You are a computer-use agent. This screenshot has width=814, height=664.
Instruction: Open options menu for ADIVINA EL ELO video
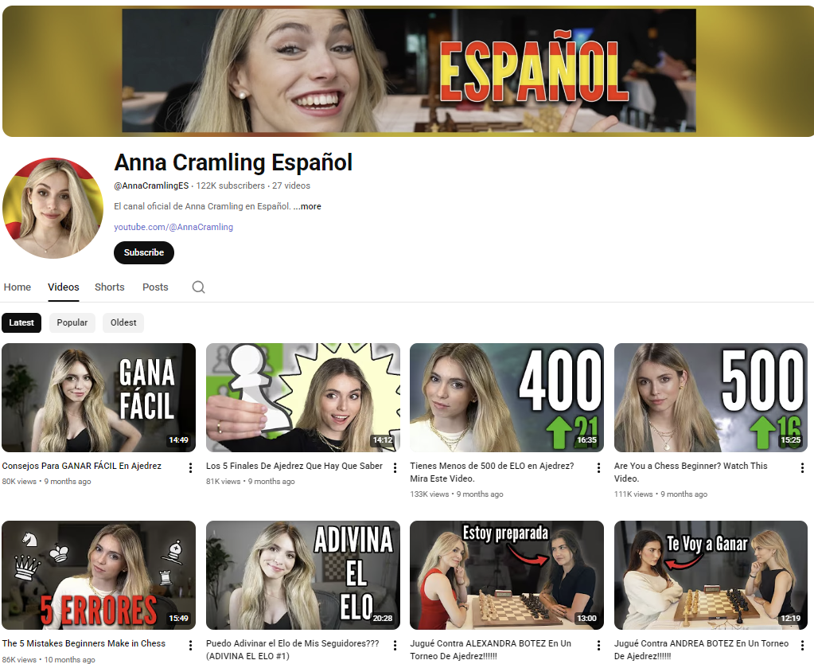(394, 645)
